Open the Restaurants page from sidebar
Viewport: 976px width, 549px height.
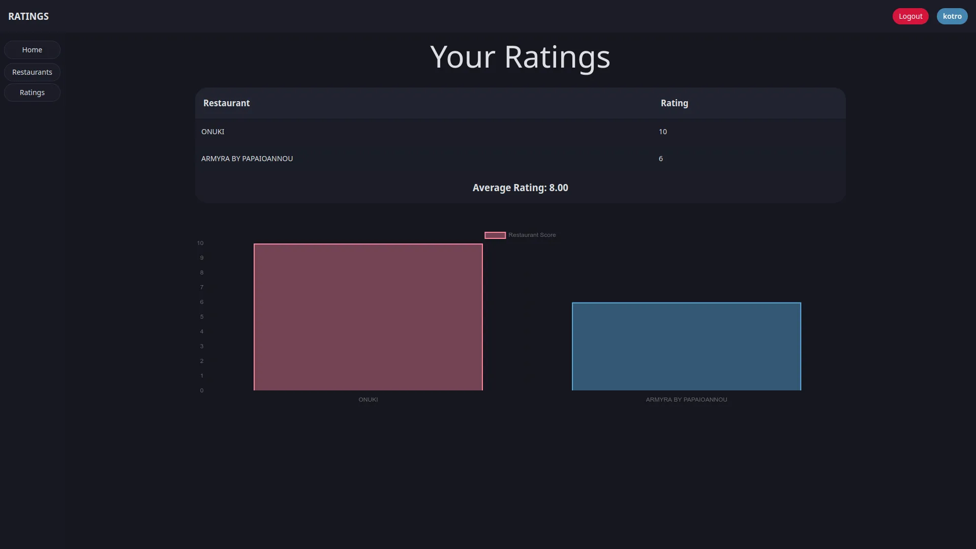tap(32, 72)
